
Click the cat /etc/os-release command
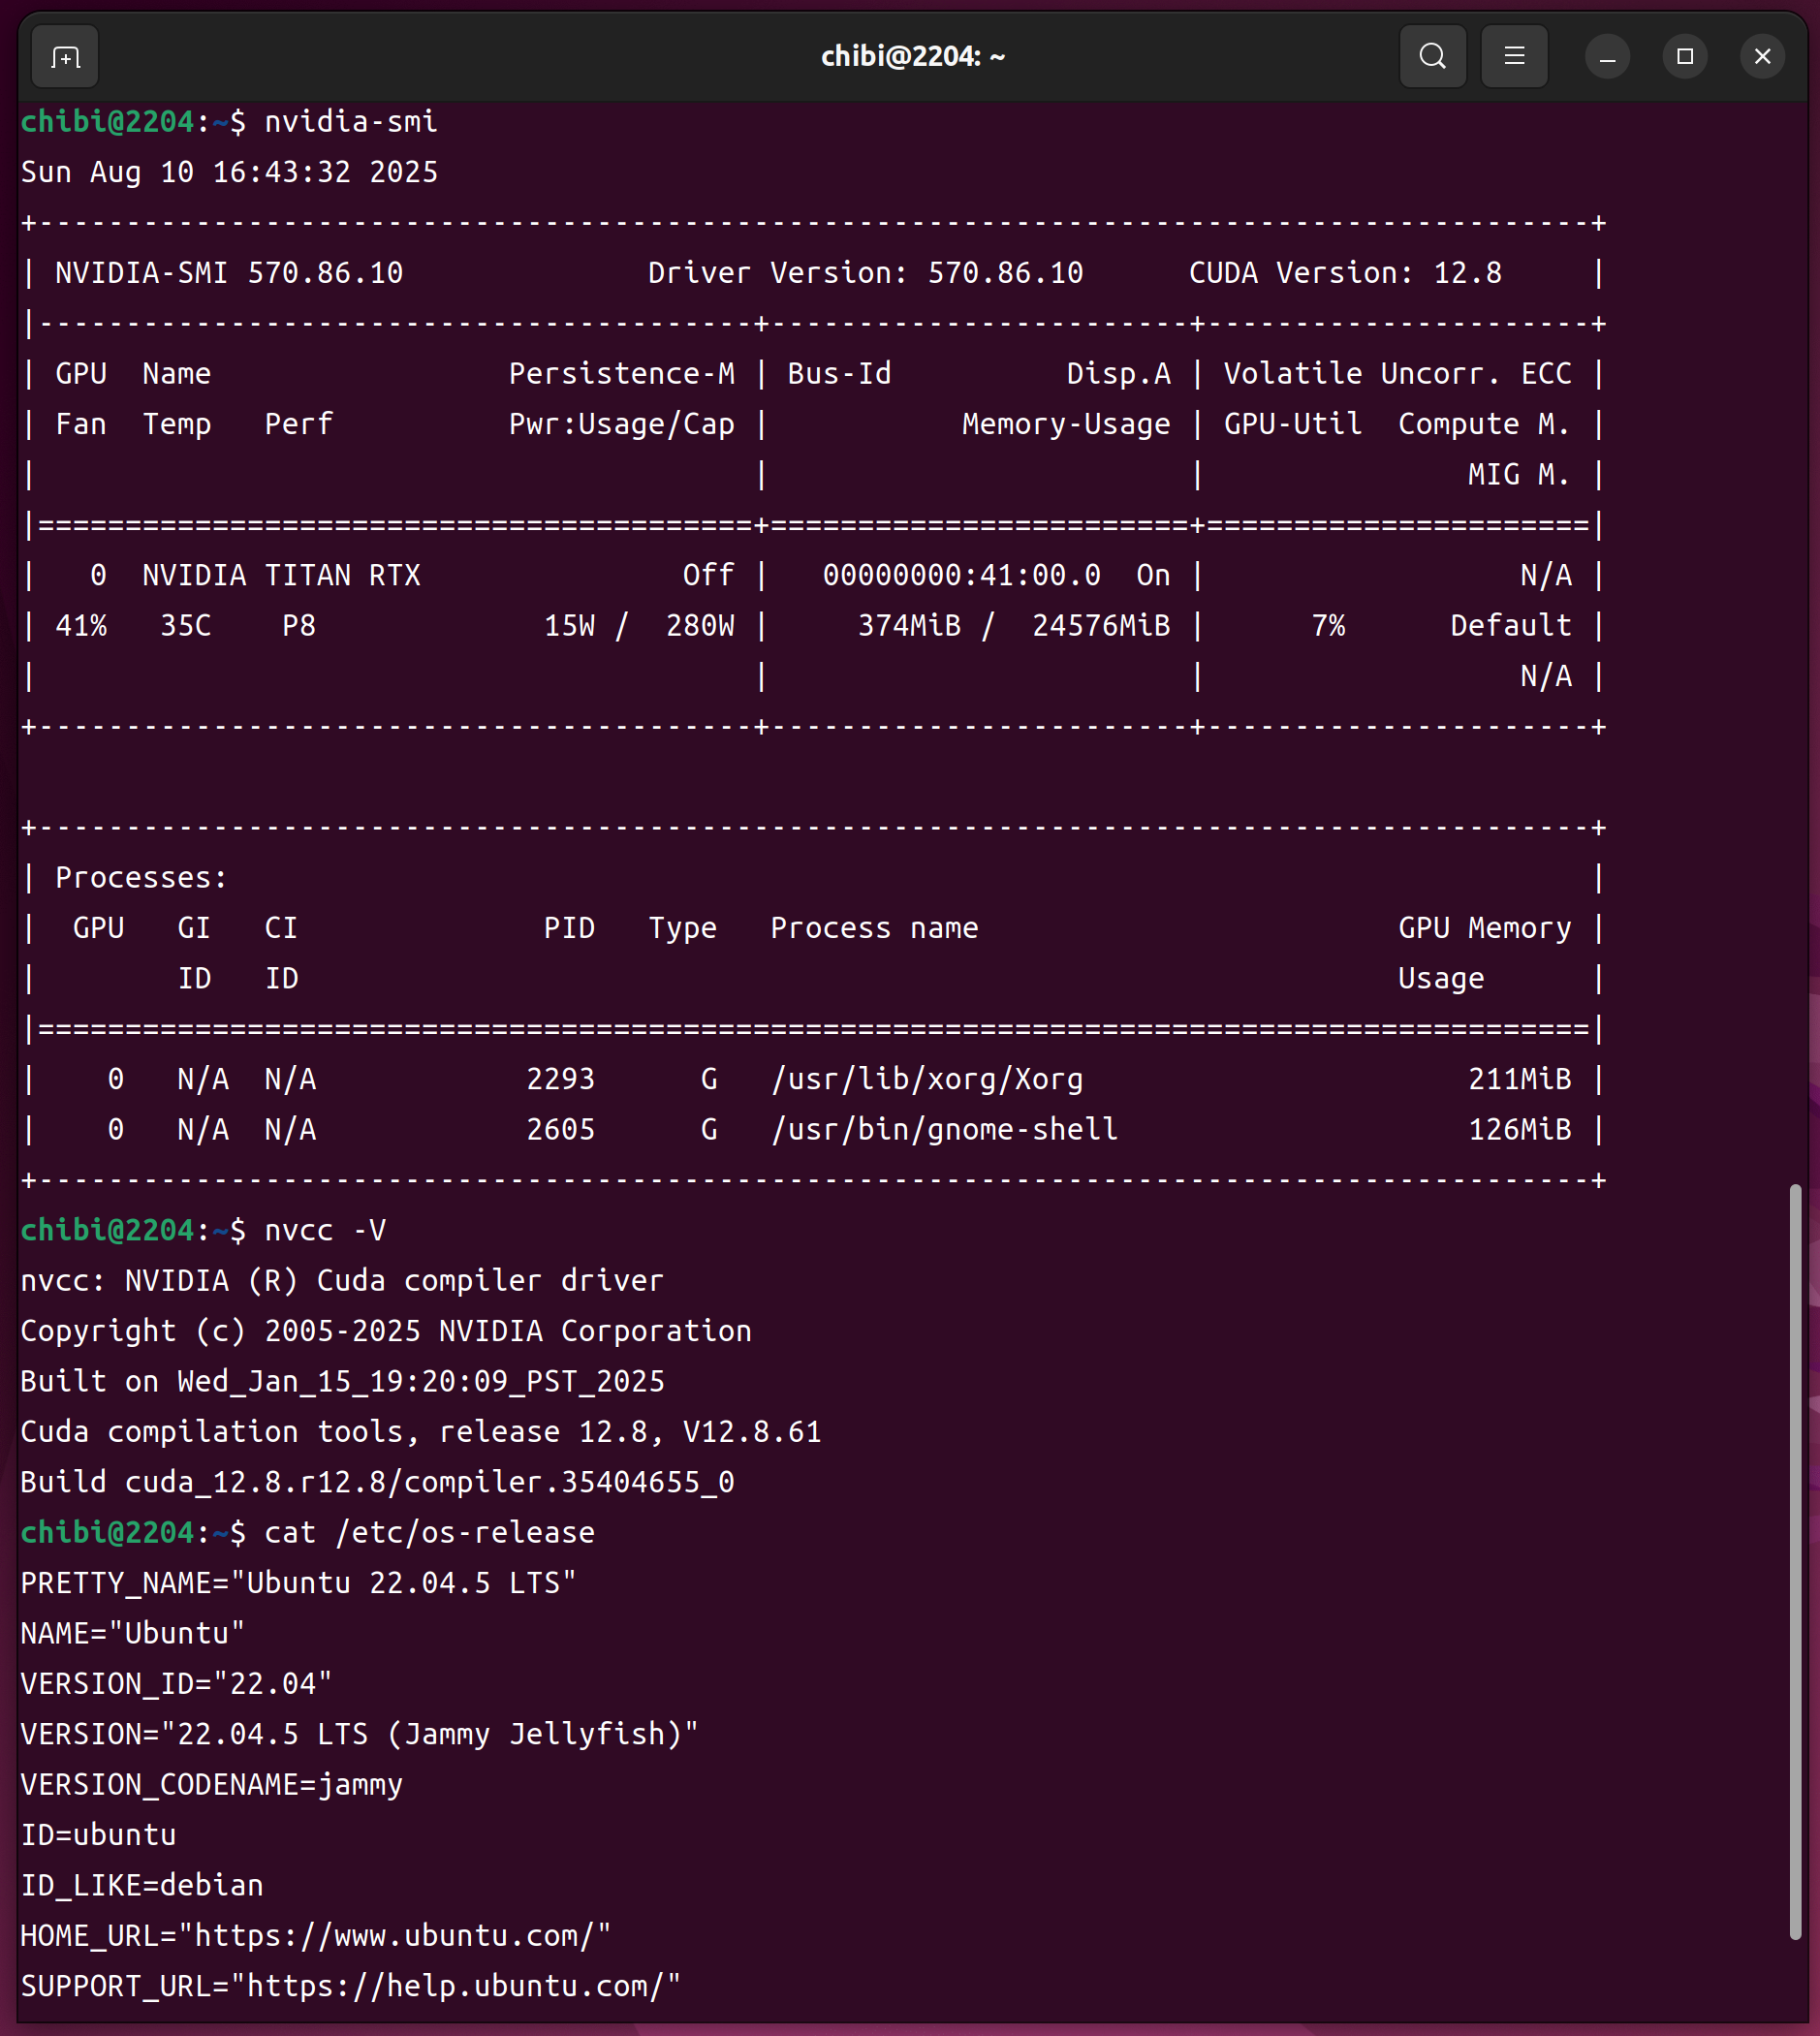point(429,1532)
